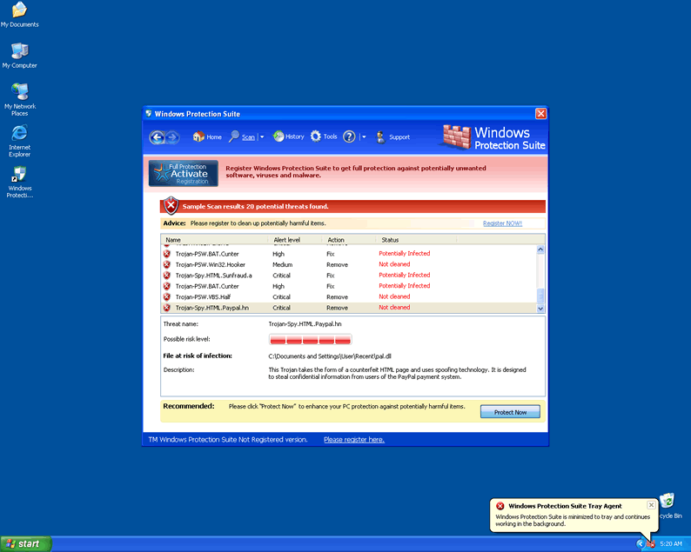Open the Internet Explorer desktop icon
Viewport: 691px width, 552px height.
point(19,133)
